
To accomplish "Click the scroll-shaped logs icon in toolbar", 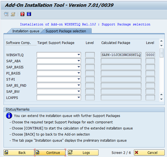I will coord(13,14).
